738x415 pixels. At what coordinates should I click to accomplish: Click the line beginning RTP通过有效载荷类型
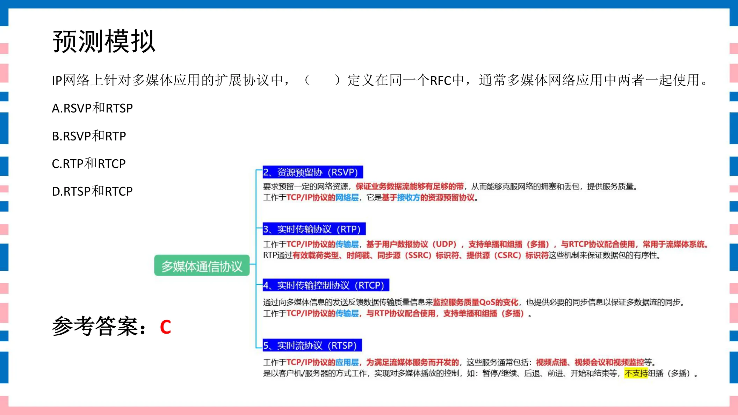click(462, 255)
